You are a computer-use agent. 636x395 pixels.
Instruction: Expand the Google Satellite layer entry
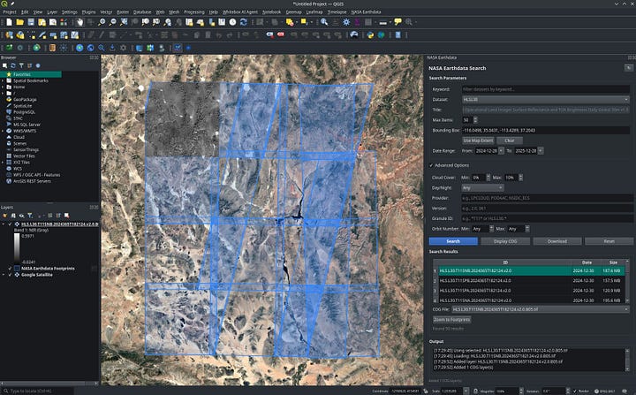click(x=4, y=275)
